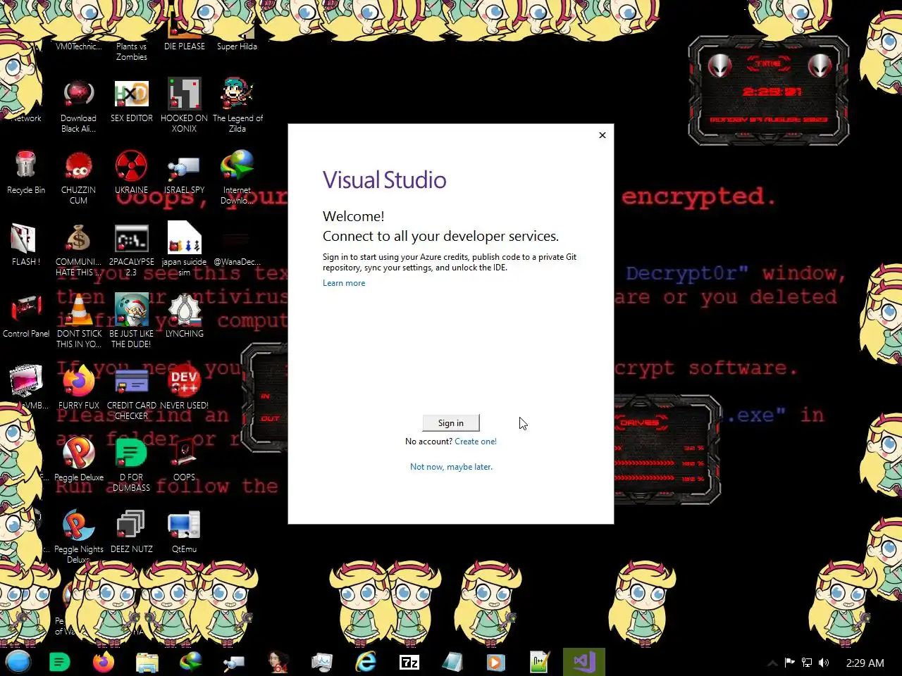
Task: Open the 2PACALYPSE 2.3 console icon
Action: coord(132,249)
